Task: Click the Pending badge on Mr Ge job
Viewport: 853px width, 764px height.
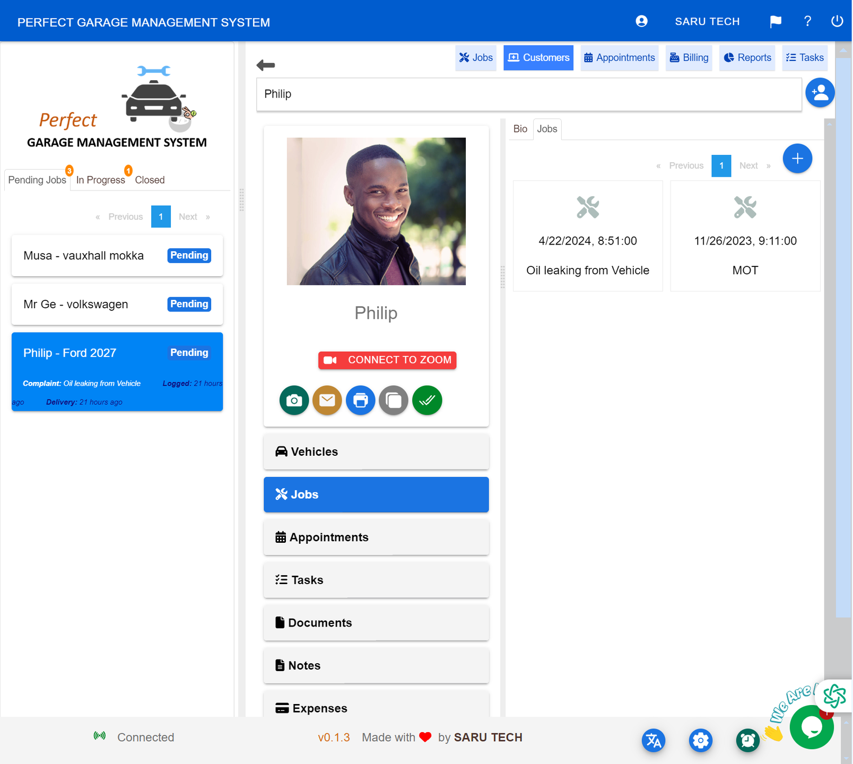Action: click(x=189, y=304)
